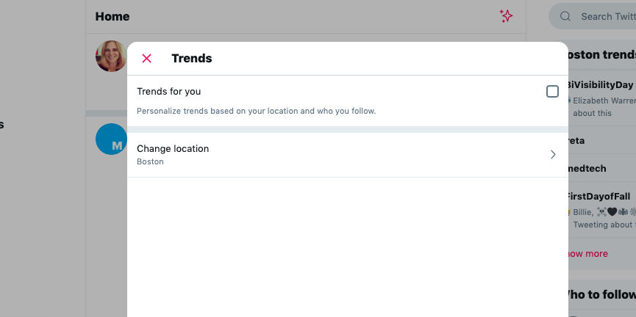Close the Trends dialog with the X icon
Screen dimensions: 636x317
click(x=146, y=59)
